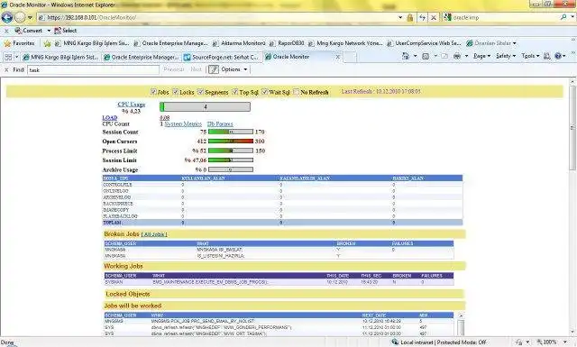Open 'MNG Kargo Bilgi Islem' favorites bar link
The width and height of the screenshot is (577, 347).
(92, 43)
